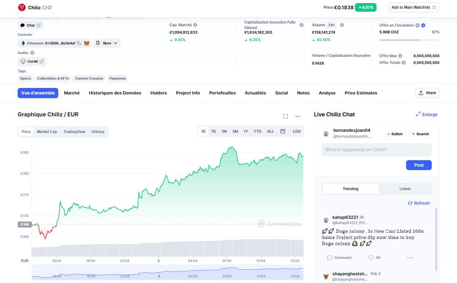Click info icon next to Volume 24h
Viewport: 457px width, 283px height.
coord(342,25)
